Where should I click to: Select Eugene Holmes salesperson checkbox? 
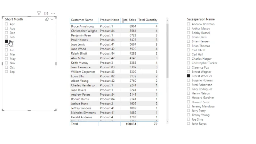(188, 80)
